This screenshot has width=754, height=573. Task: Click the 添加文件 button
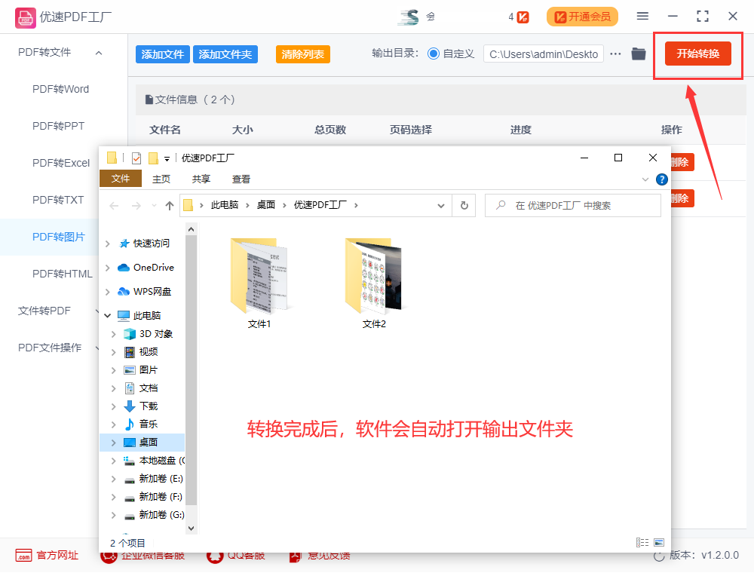click(163, 54)
